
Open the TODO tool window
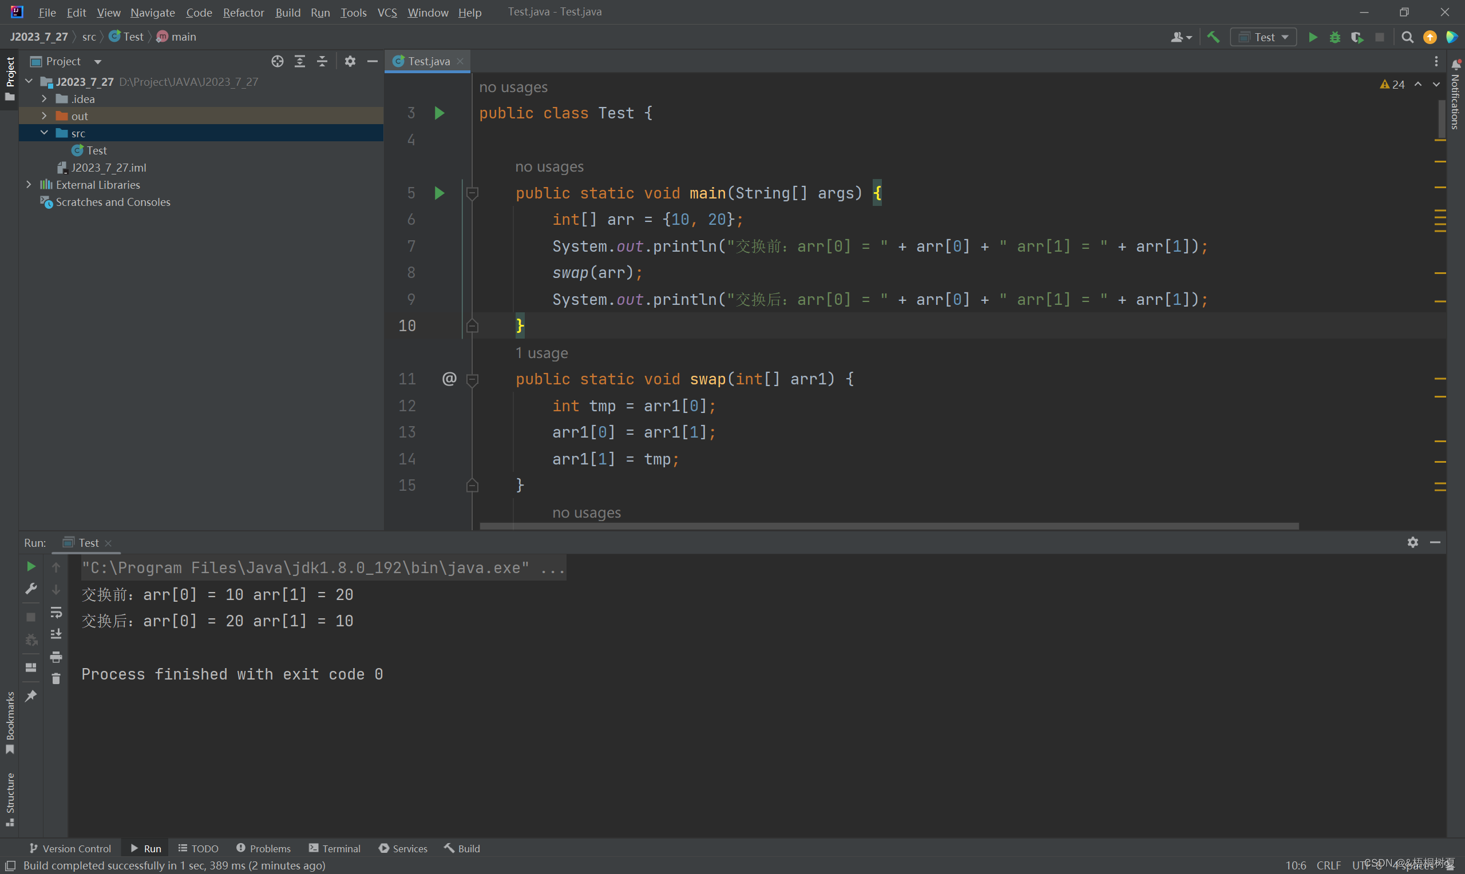pyautogui.click(x=198, y=848)
